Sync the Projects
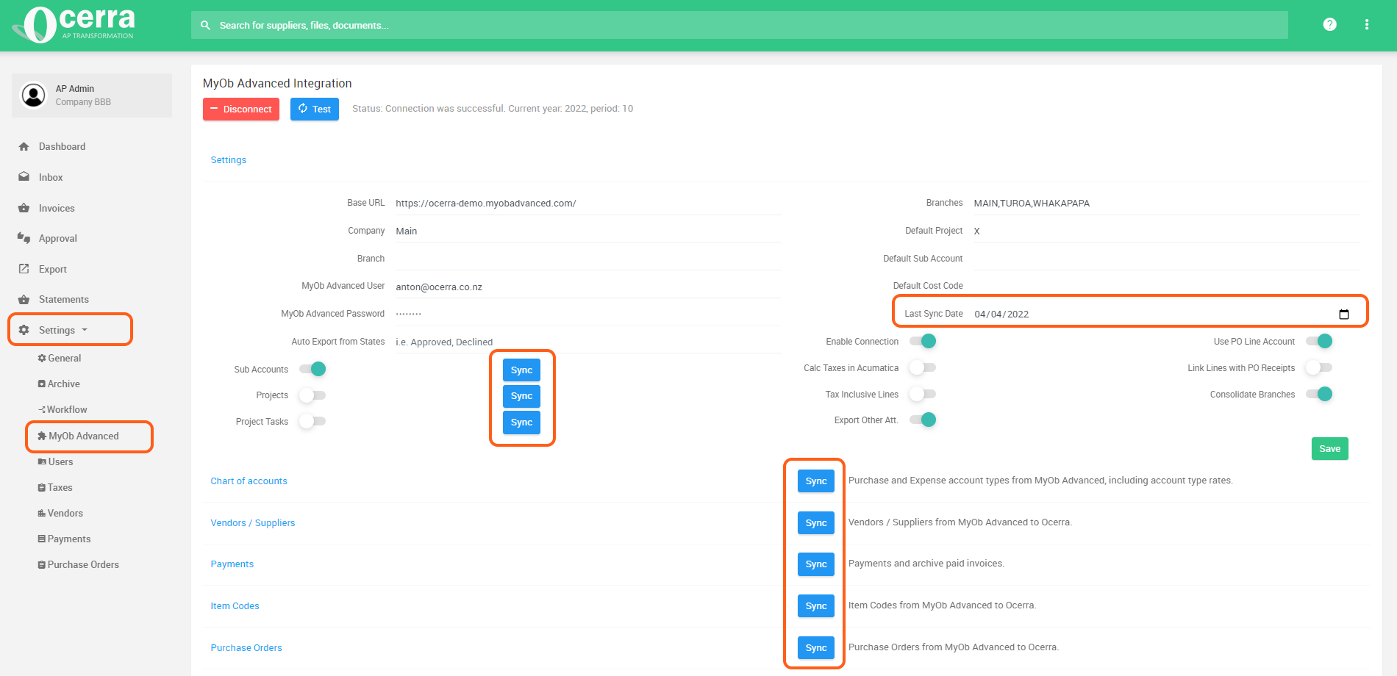The height and width of the screenshot is (676, 1397). coord(521,396)
